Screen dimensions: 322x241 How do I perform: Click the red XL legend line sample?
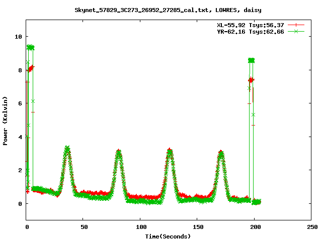point(296,25)
